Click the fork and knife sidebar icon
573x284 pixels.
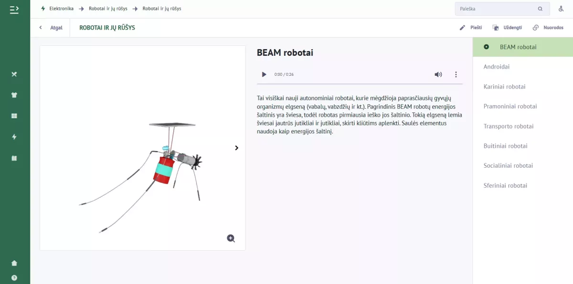point(14,74)
